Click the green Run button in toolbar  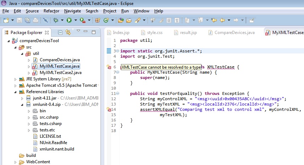coord(69,21)
